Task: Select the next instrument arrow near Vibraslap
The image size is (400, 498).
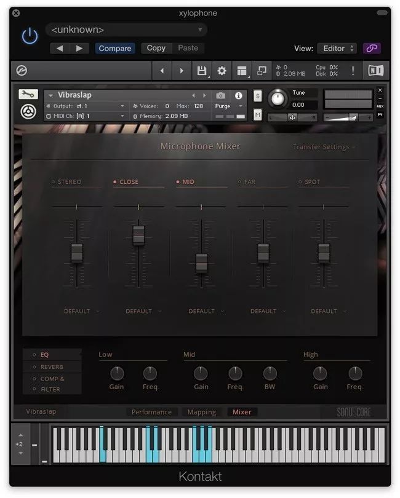Action: 204,95
